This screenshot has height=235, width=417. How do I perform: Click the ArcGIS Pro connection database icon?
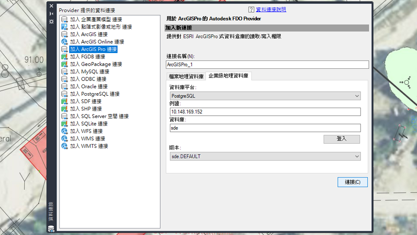[x=64, y=49]
